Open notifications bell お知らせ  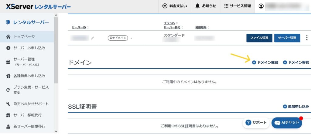click(x=206, y=6)
